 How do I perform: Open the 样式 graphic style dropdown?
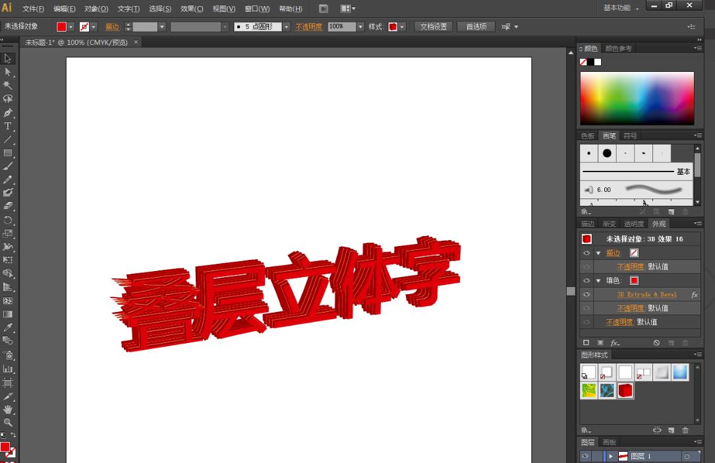pyautogui.click(x=402, y=27)
